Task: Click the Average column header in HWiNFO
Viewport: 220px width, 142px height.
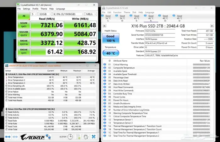Action: pos(91,71)
